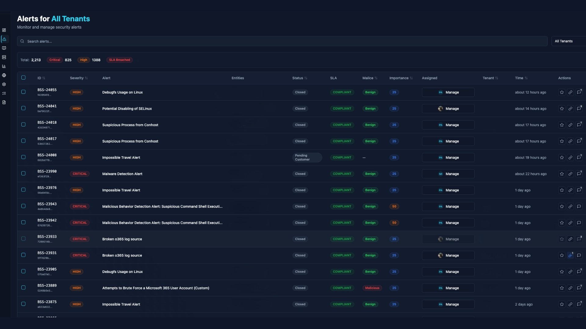Click Manage button for BSS-23933
The width and height of the screenshot is (586, 329).
pos(448,239)
